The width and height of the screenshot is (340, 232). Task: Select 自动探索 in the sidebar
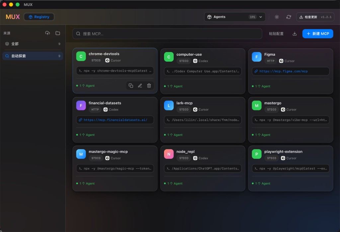click(x=33, y=56)
